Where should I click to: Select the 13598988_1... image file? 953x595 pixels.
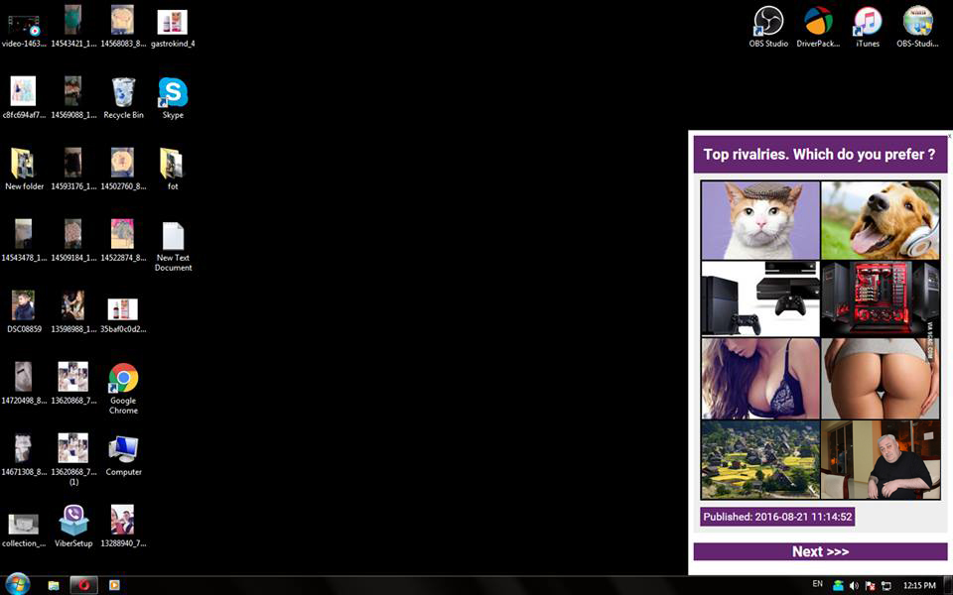pyautogui.click(x=73, y=312)
